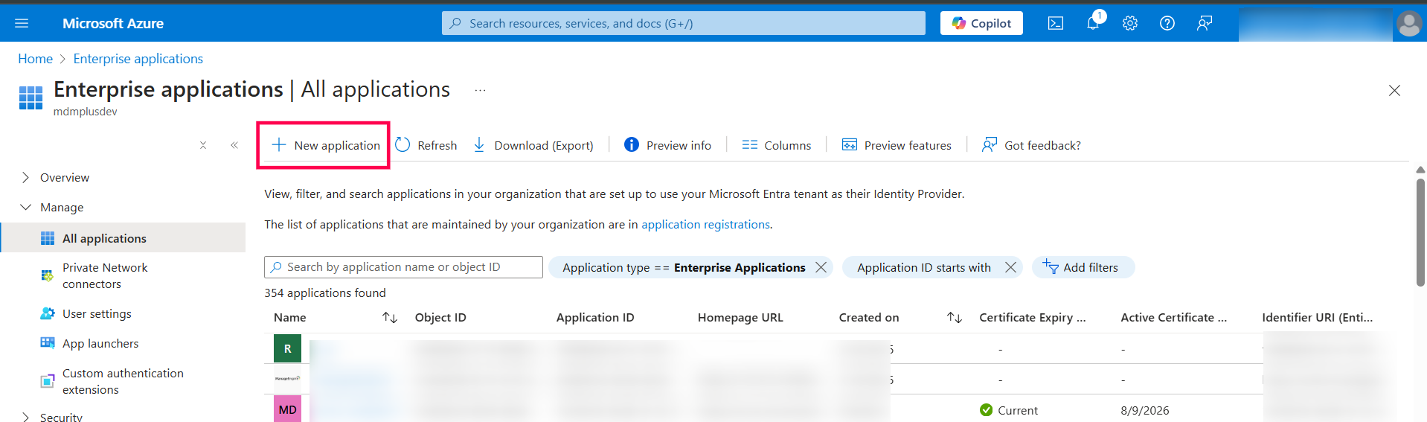Click the feedback icon in top bar
The image size is (1427, 422).
[x=1204, y=23]
